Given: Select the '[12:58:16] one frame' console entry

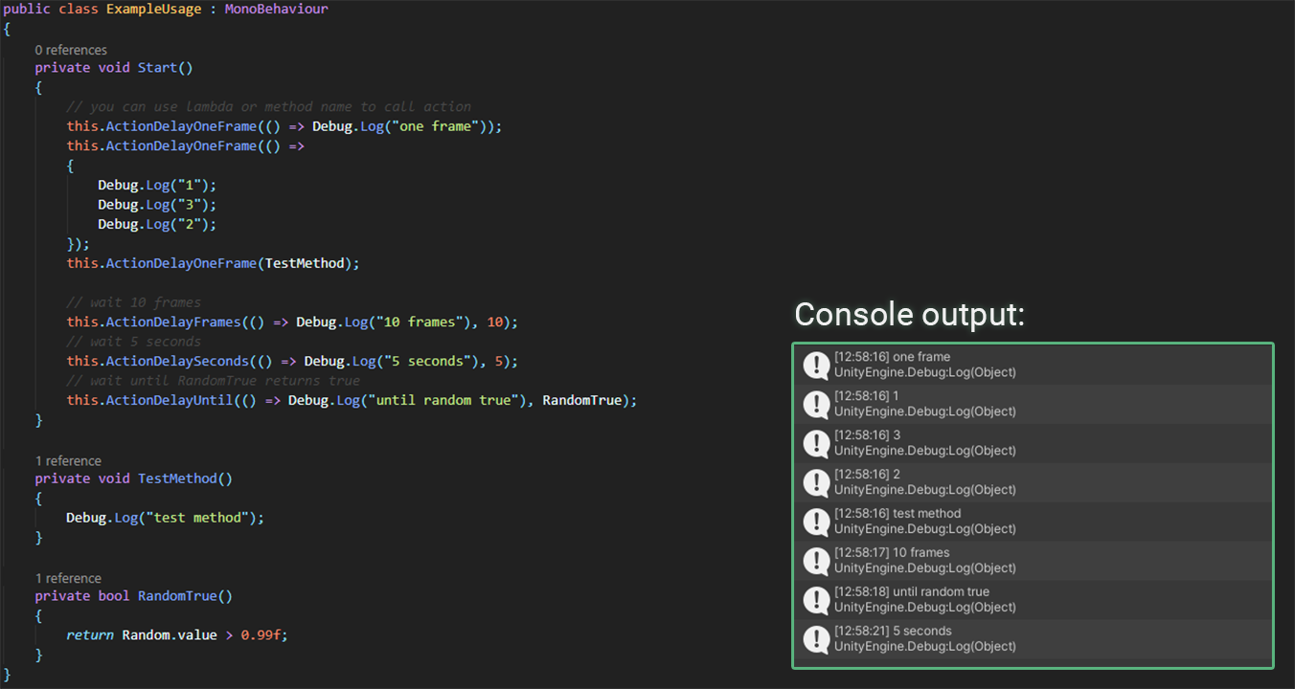Looking at the screenshot, I should point(1034,366).
